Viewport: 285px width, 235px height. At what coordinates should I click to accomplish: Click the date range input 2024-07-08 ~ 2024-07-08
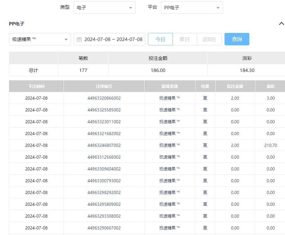113,39
